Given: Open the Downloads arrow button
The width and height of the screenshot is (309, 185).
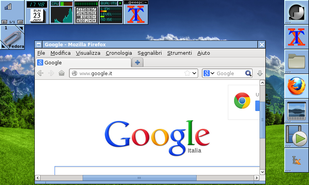Looking at the screenshot, I should tap(260, 73).
